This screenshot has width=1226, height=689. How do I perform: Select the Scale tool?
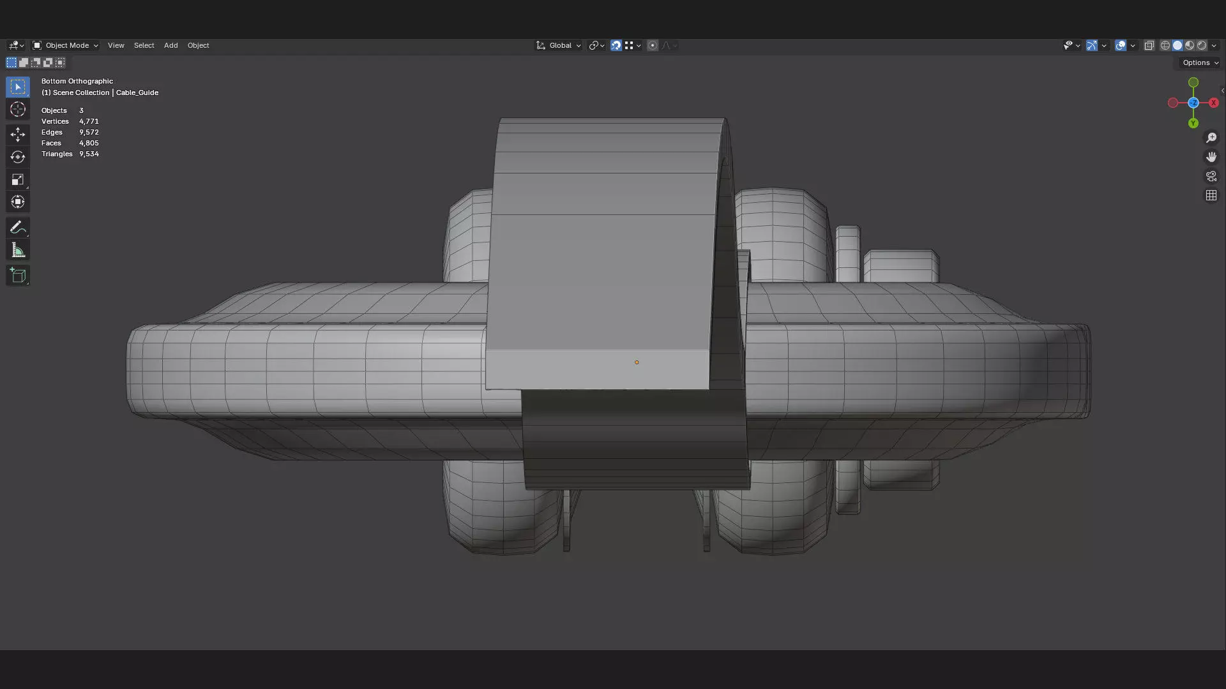(18, 180)
